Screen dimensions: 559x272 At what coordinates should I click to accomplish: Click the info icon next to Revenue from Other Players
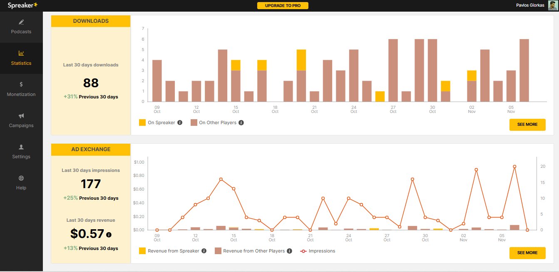pyautogui.click(x=290, y=251)
